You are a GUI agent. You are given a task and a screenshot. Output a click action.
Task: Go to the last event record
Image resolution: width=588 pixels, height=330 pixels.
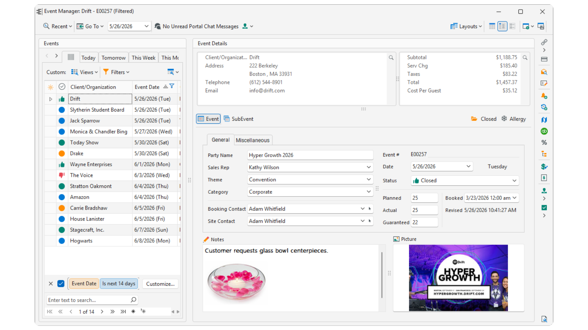123,312
